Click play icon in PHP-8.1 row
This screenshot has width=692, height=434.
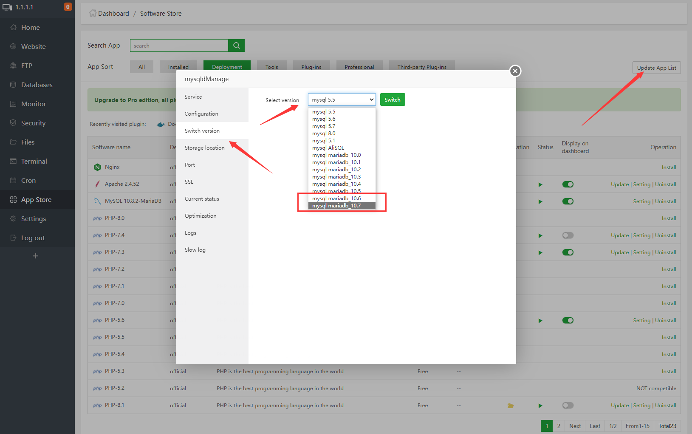tap(540, 406)
